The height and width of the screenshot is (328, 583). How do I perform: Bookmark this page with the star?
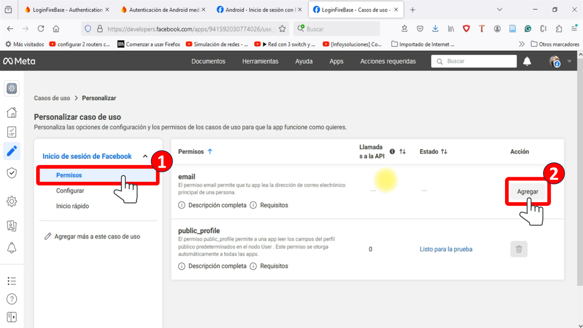click(x=282, y=29)
